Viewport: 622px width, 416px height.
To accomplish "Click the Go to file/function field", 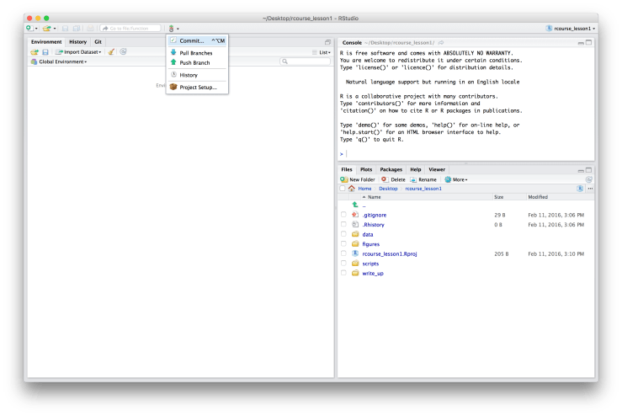I will tap(130, 28).
